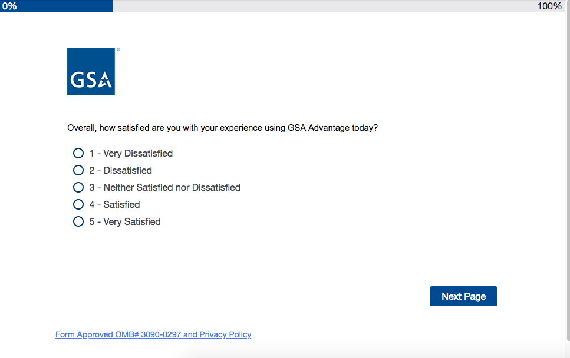This screenshot has width=570, height=358.
Task: Click the empty gray part of the progress bar
Action: (x=324, y=6)
